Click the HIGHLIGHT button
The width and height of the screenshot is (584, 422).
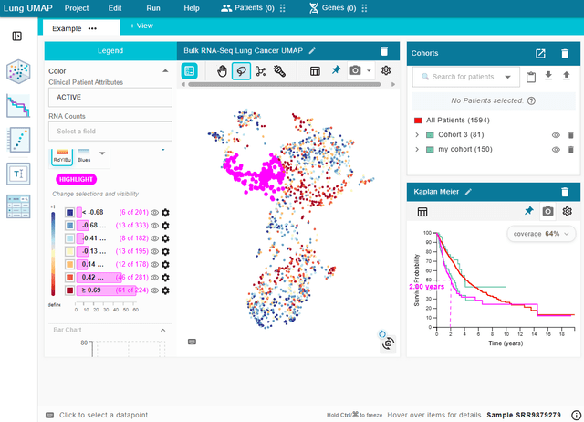pos(77,179)
